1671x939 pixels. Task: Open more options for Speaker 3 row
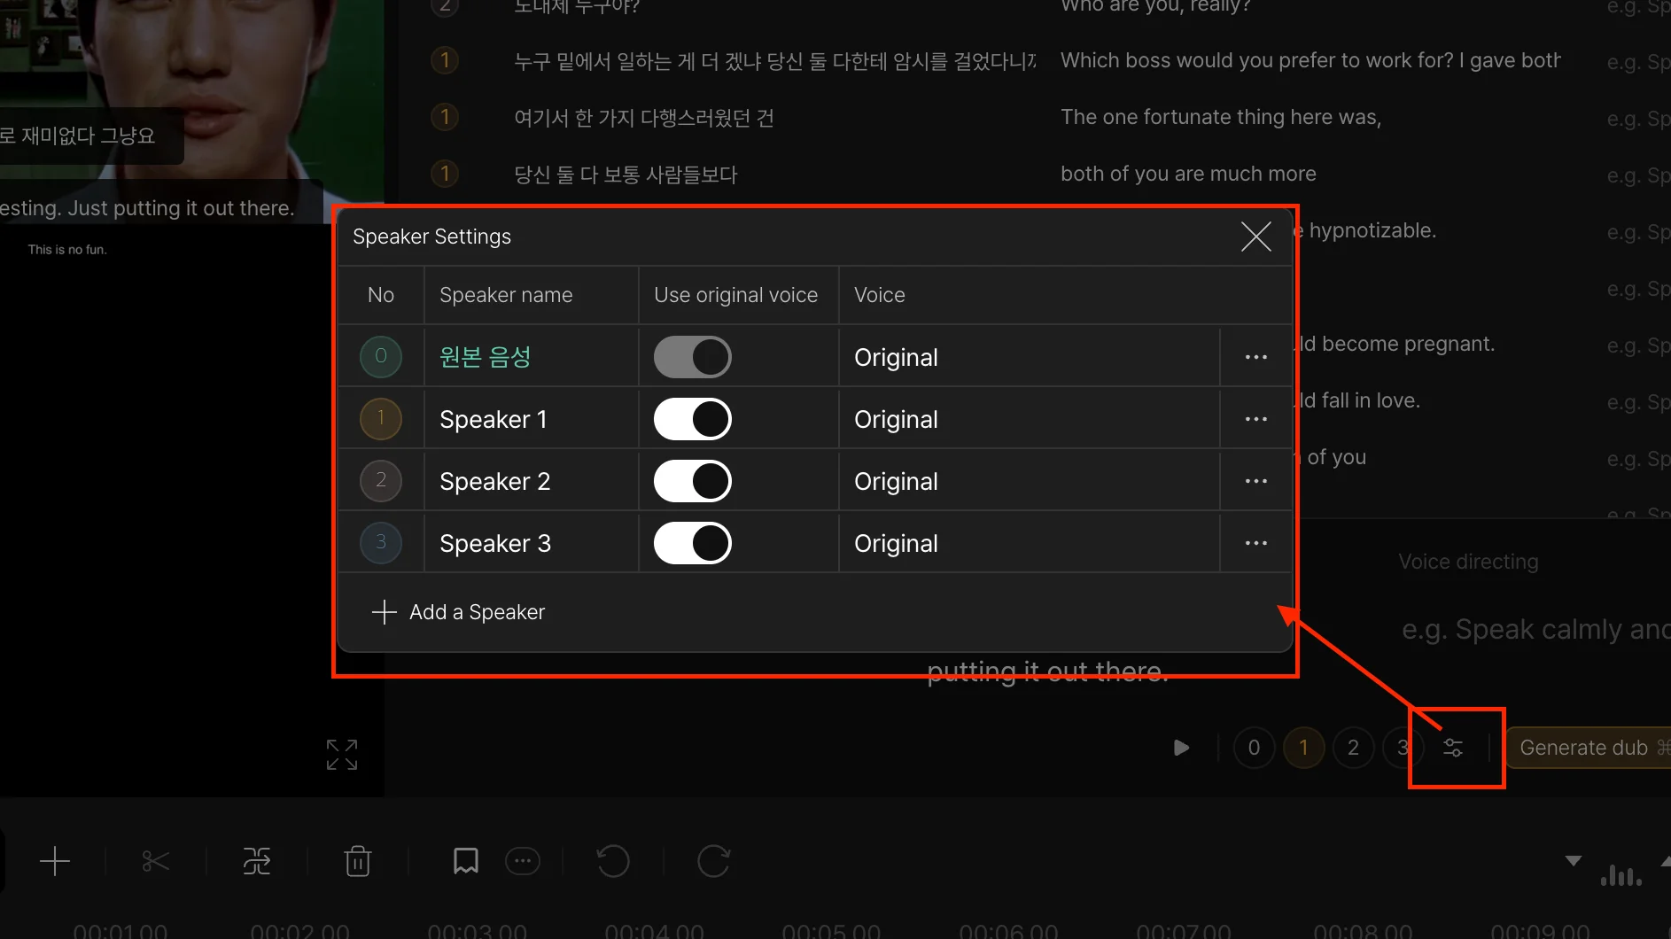(1255, 543)
